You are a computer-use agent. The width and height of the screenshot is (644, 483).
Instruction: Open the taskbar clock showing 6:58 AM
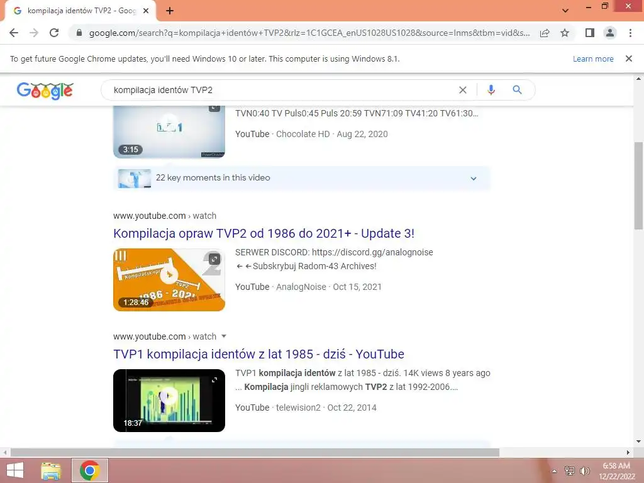(x=616, y=471)
